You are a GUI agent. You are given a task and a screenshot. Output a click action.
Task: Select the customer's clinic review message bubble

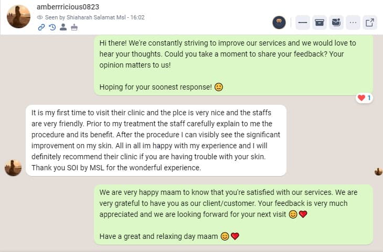click(156, 140)
